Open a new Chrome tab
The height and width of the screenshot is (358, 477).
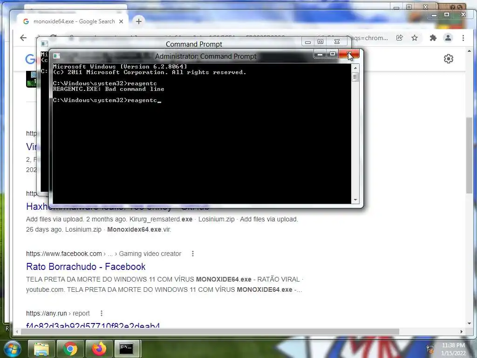[139, 21]
